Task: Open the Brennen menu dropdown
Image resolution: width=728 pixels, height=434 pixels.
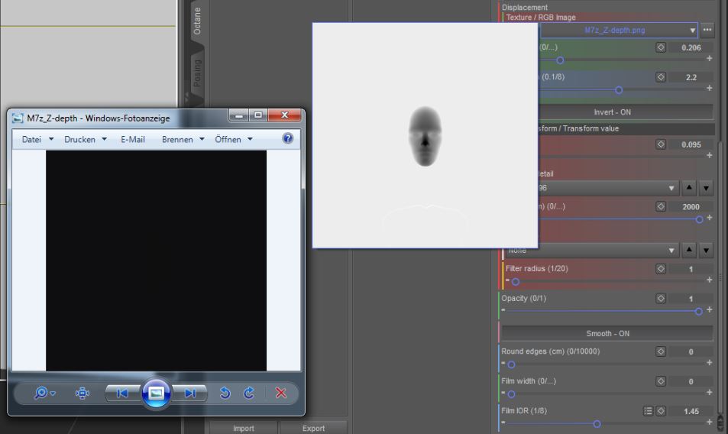Action: [183, 139]
